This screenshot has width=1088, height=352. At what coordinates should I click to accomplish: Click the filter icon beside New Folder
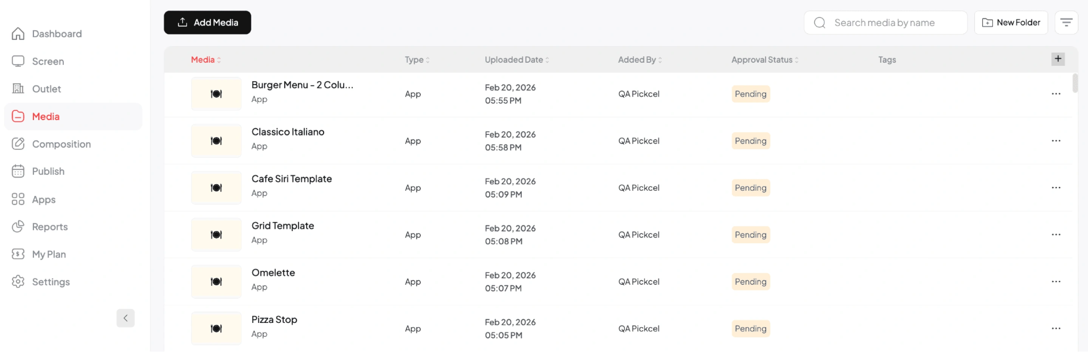pyautogui.click(x=1066, y=23)
